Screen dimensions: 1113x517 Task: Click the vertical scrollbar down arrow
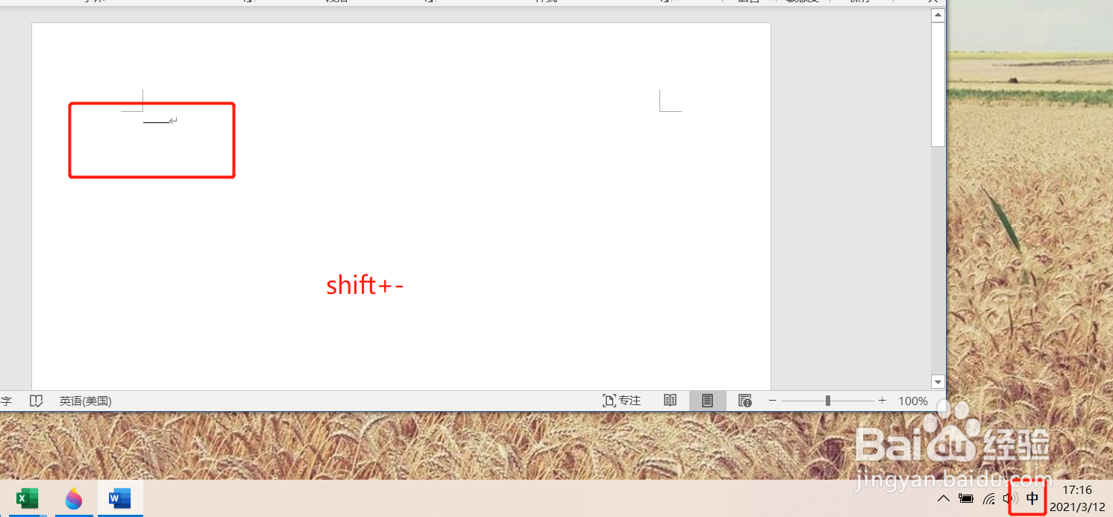[938, 381]
